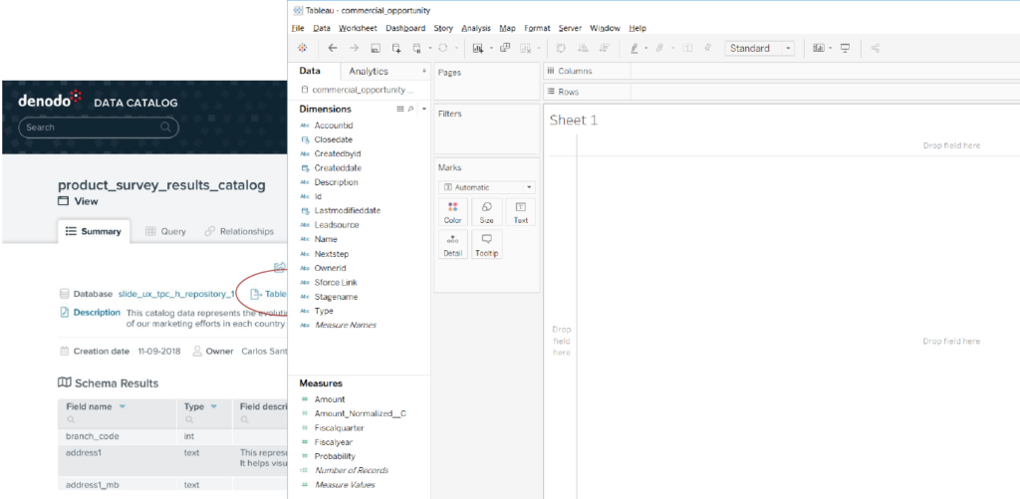
Task: Click the Share workbook icon
Action: click(875, 48)
